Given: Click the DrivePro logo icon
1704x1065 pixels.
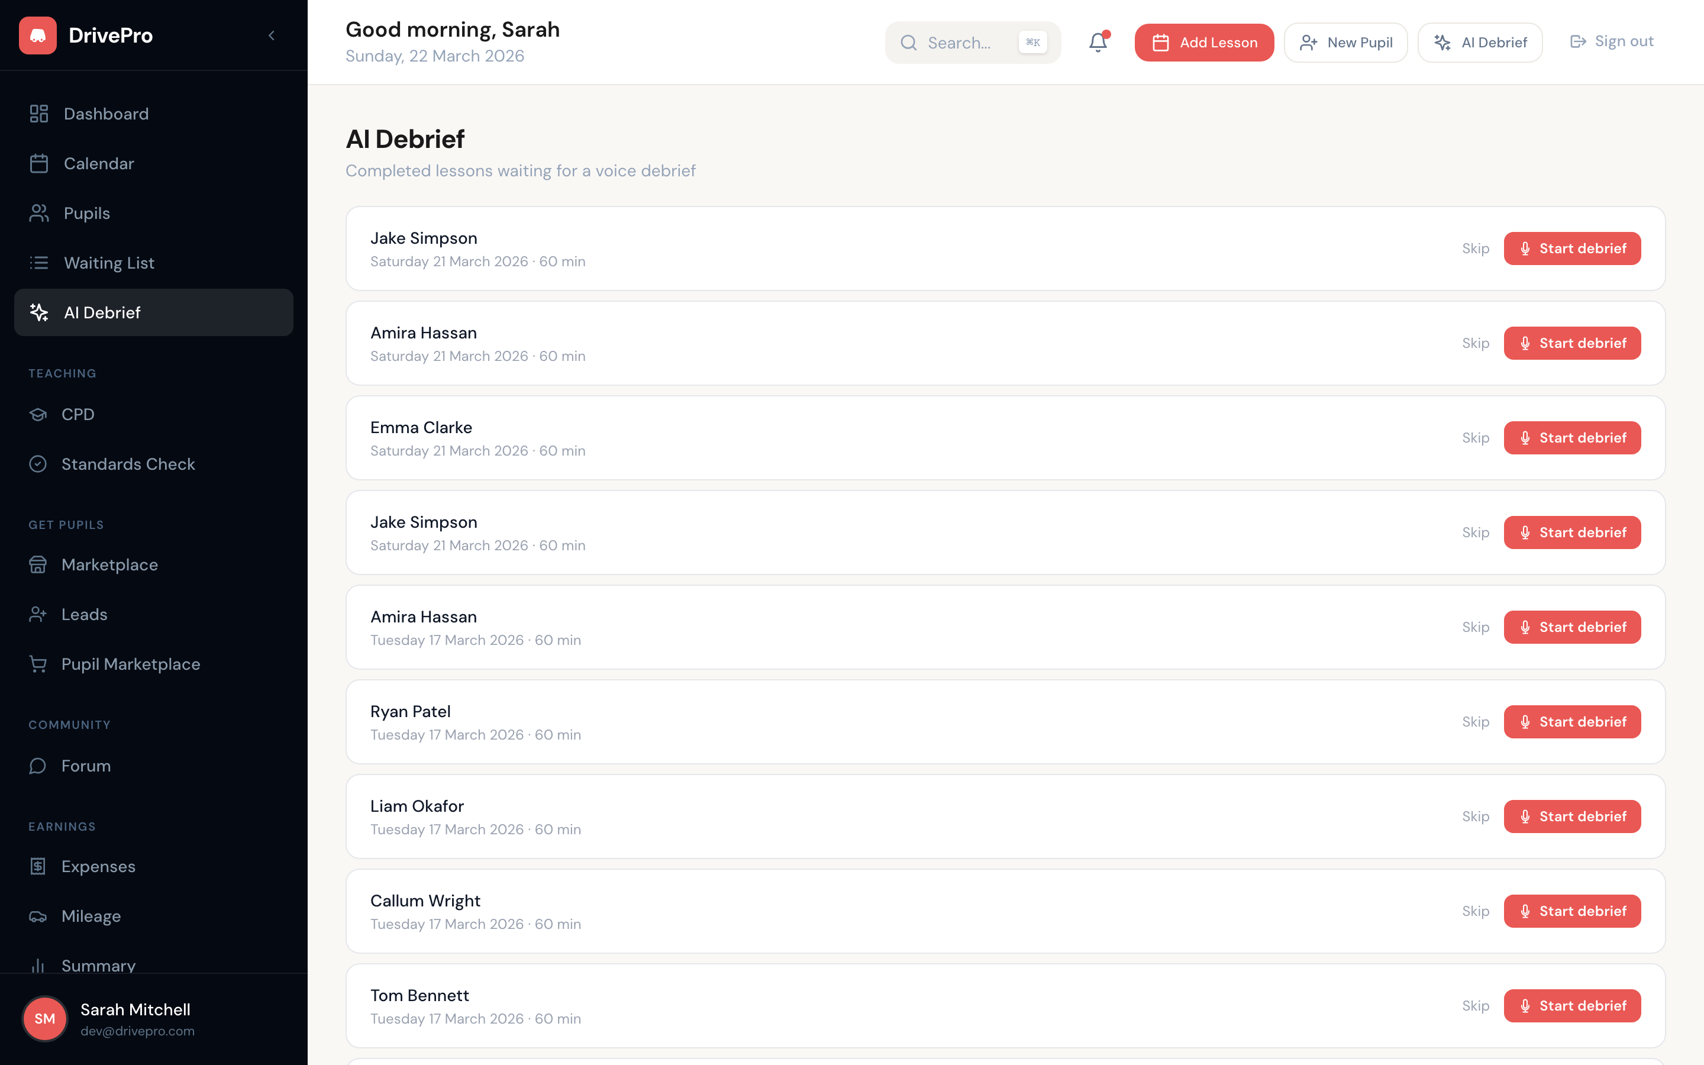Looking at the screenshot, I should pyautogui.click(x=38, y=35).
